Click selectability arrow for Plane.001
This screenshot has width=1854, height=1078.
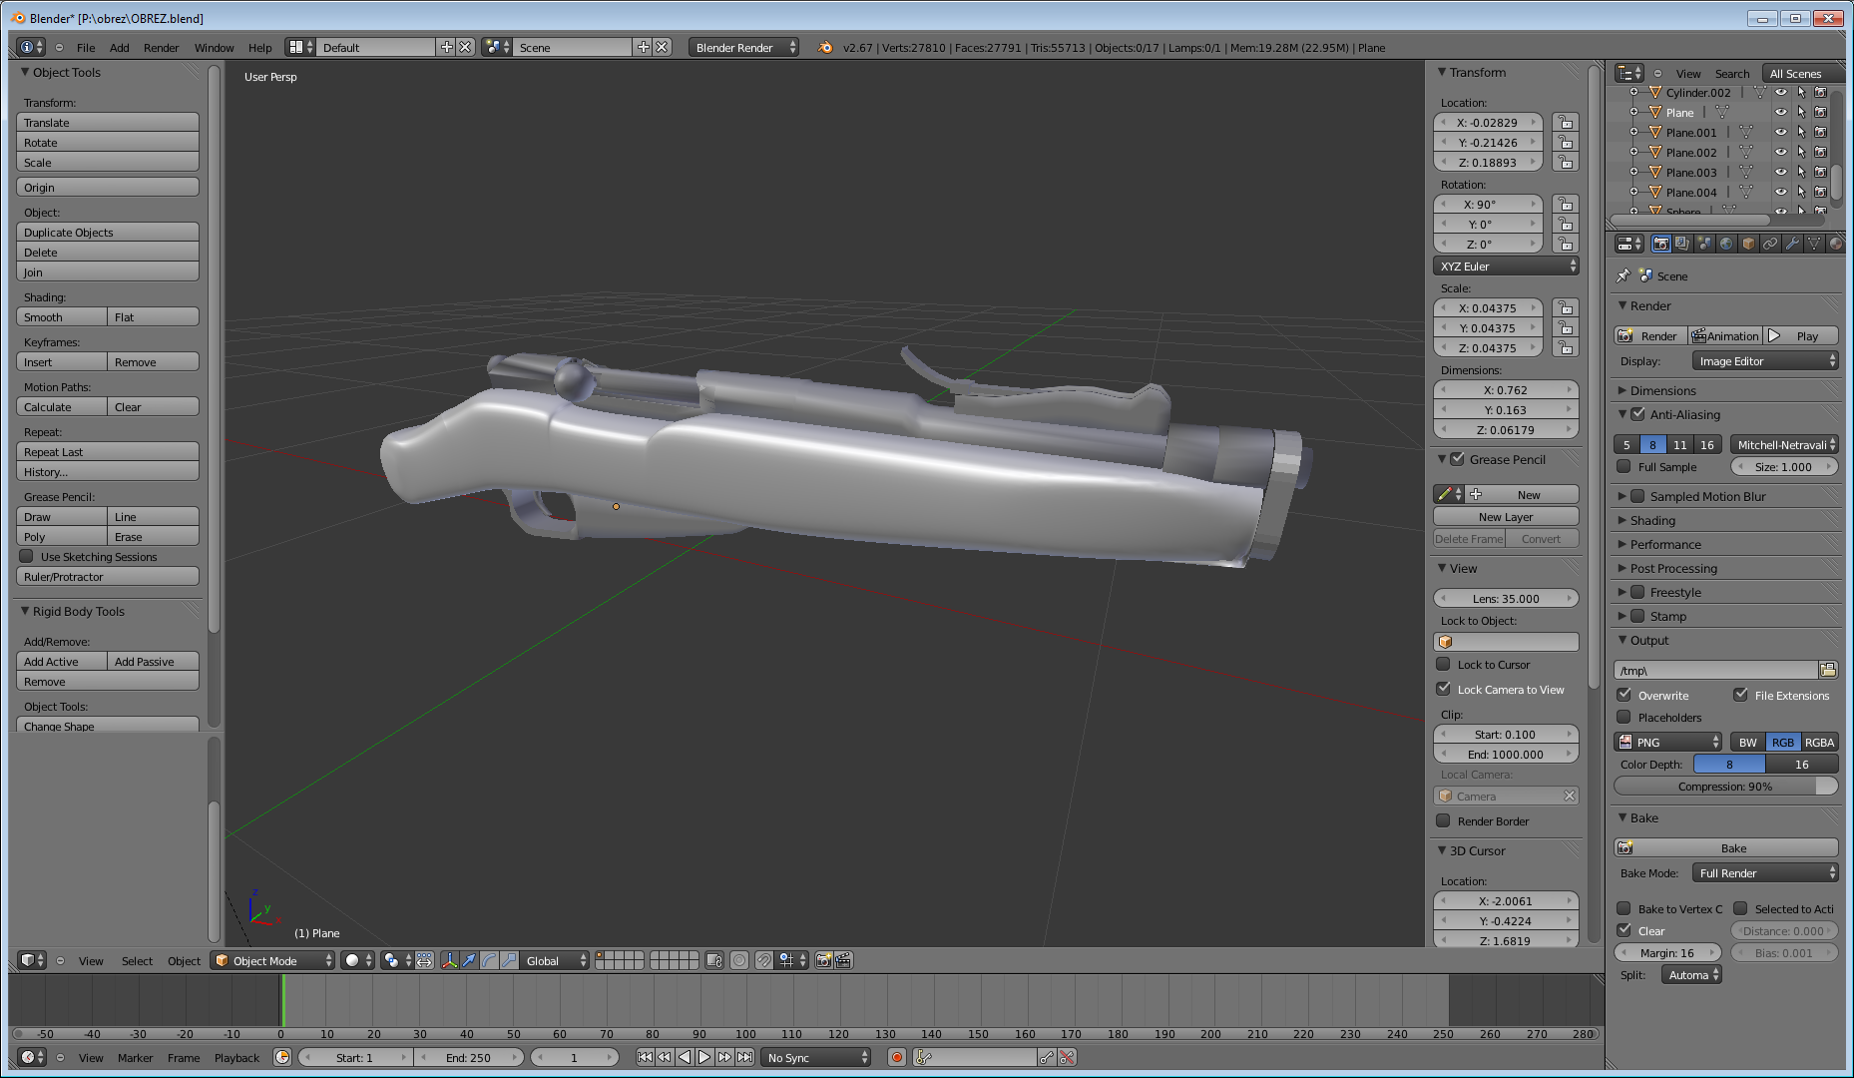(1801, 132)
